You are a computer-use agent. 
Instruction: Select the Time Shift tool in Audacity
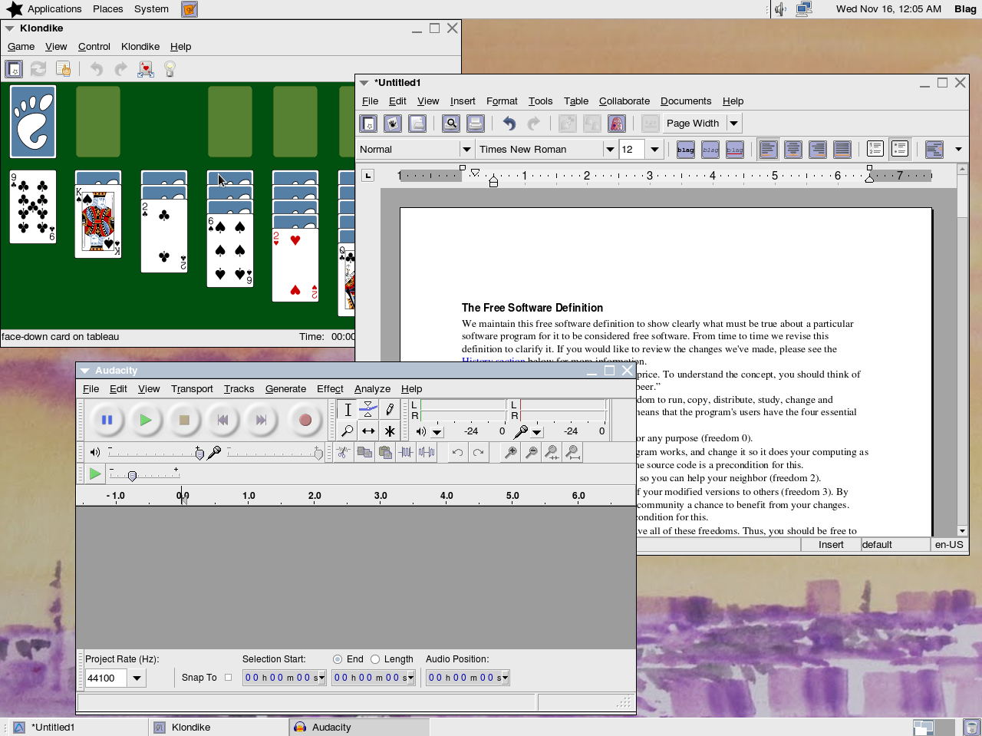tap(368, 431)
